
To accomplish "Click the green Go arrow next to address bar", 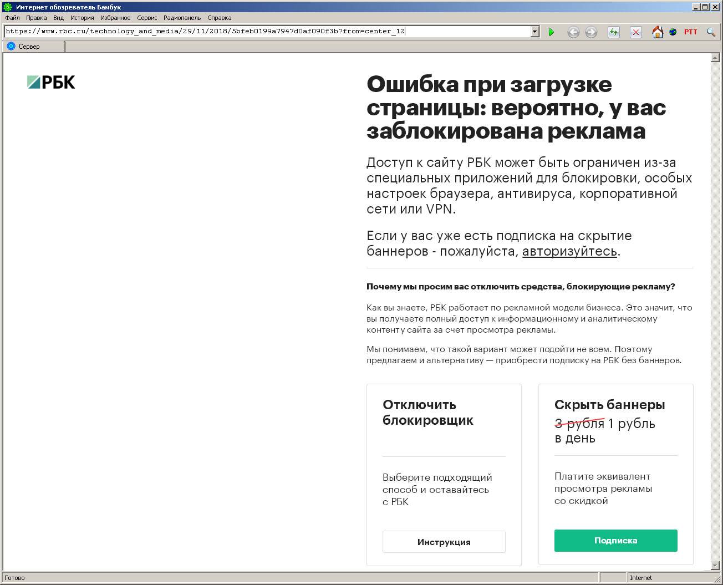I will [x=551, y=32].
